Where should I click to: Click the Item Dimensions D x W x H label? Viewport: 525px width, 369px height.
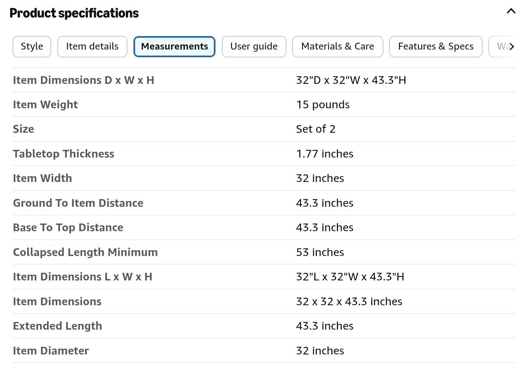pos(83,80)
